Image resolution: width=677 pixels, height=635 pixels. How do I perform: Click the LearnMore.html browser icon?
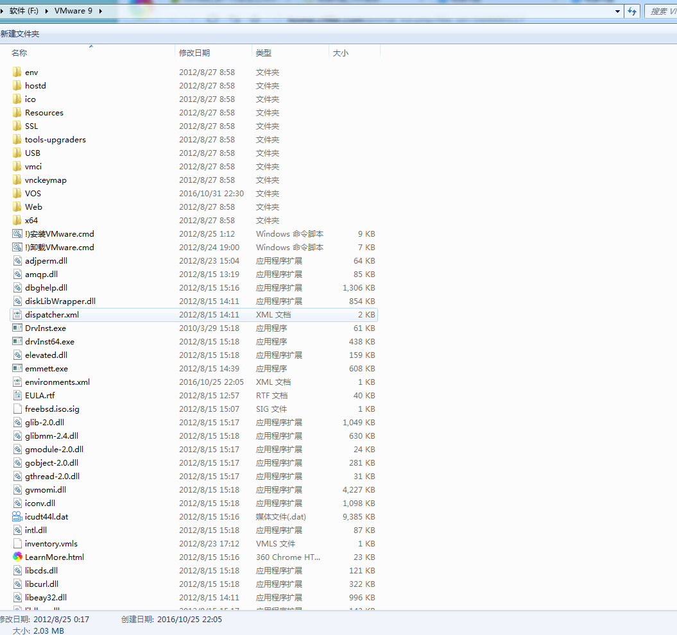tap(17, 557)
